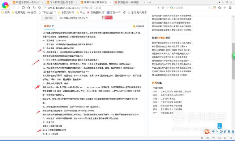Open the 内蒙古 region link
This screenshot has height=141, width=235.
181,95
